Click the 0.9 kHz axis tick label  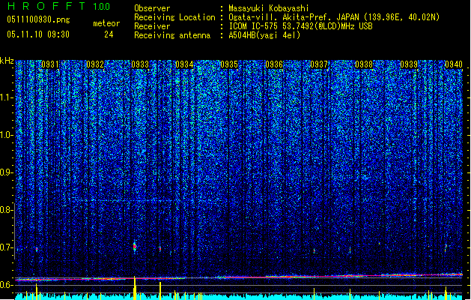coord(7,172)
